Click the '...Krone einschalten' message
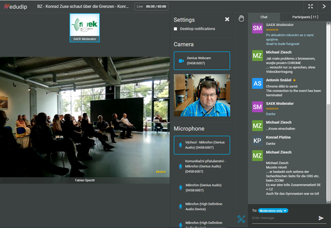Image resolution: width=331 pixels, height=228 pixels. coord(280,129)
